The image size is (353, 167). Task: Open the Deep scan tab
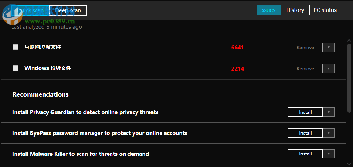point(68,10)
